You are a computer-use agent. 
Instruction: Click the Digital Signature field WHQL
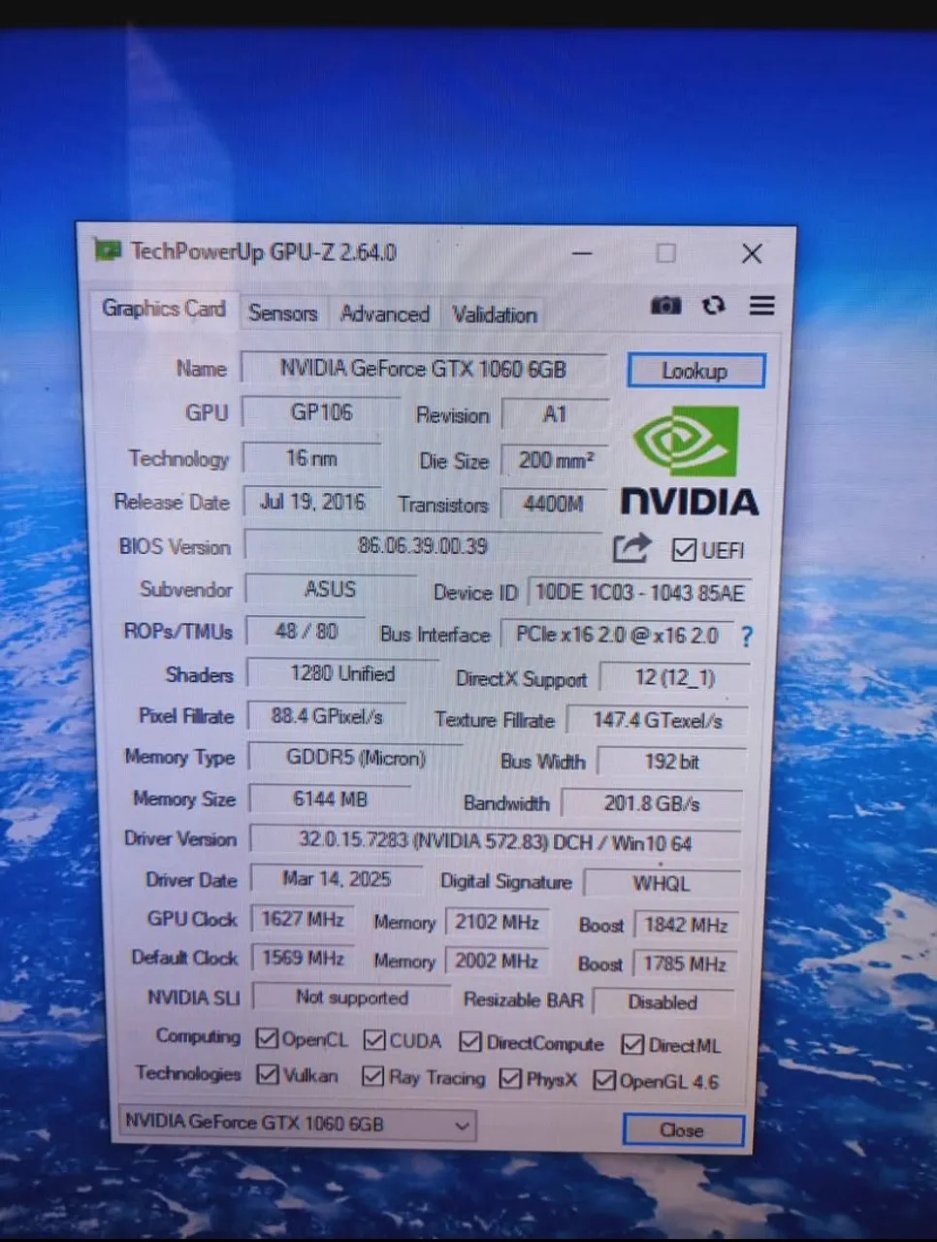662,884
